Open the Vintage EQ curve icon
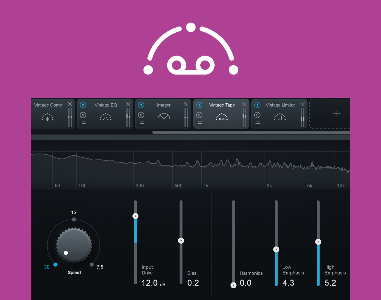The width and height of the screenshot is (381, 300). pyautogui.click(x=106, y=117)
